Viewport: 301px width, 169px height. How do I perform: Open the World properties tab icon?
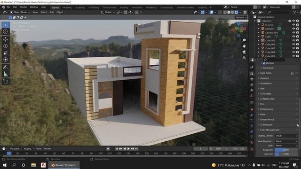(x=252, y=95)
